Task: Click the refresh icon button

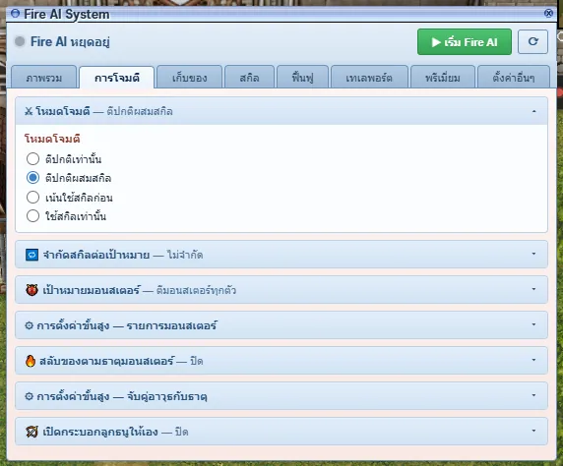Action: click(x=532, y=42)
